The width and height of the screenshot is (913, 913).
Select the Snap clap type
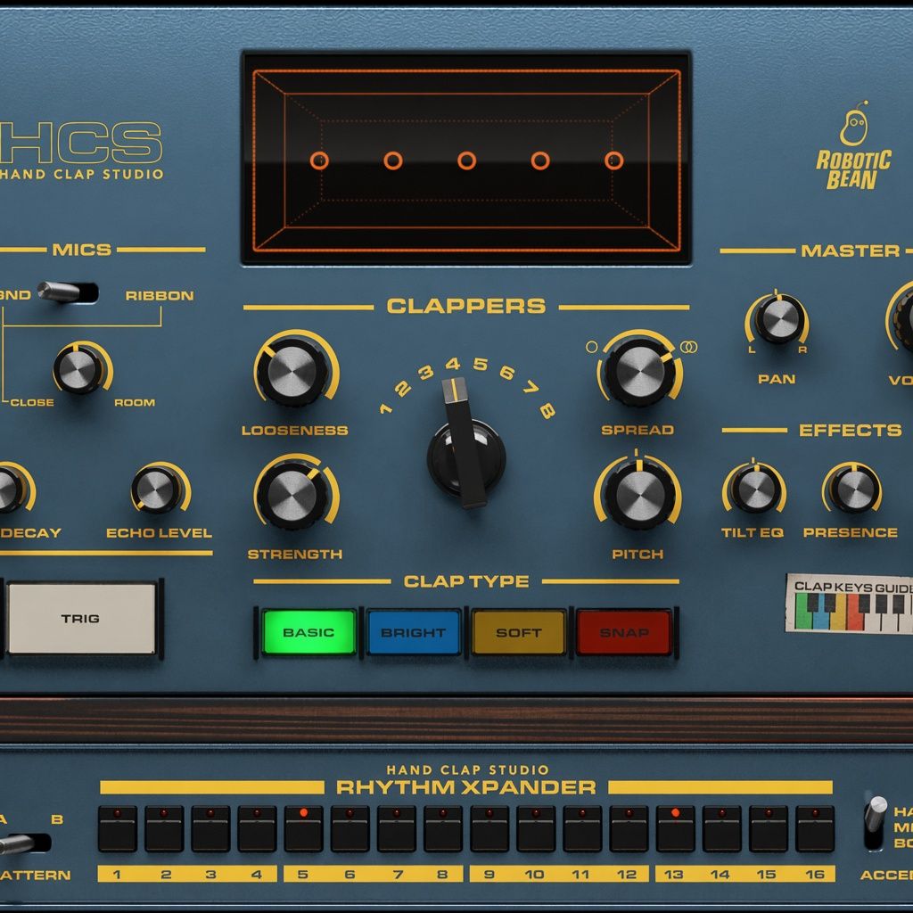click(623, 632)
